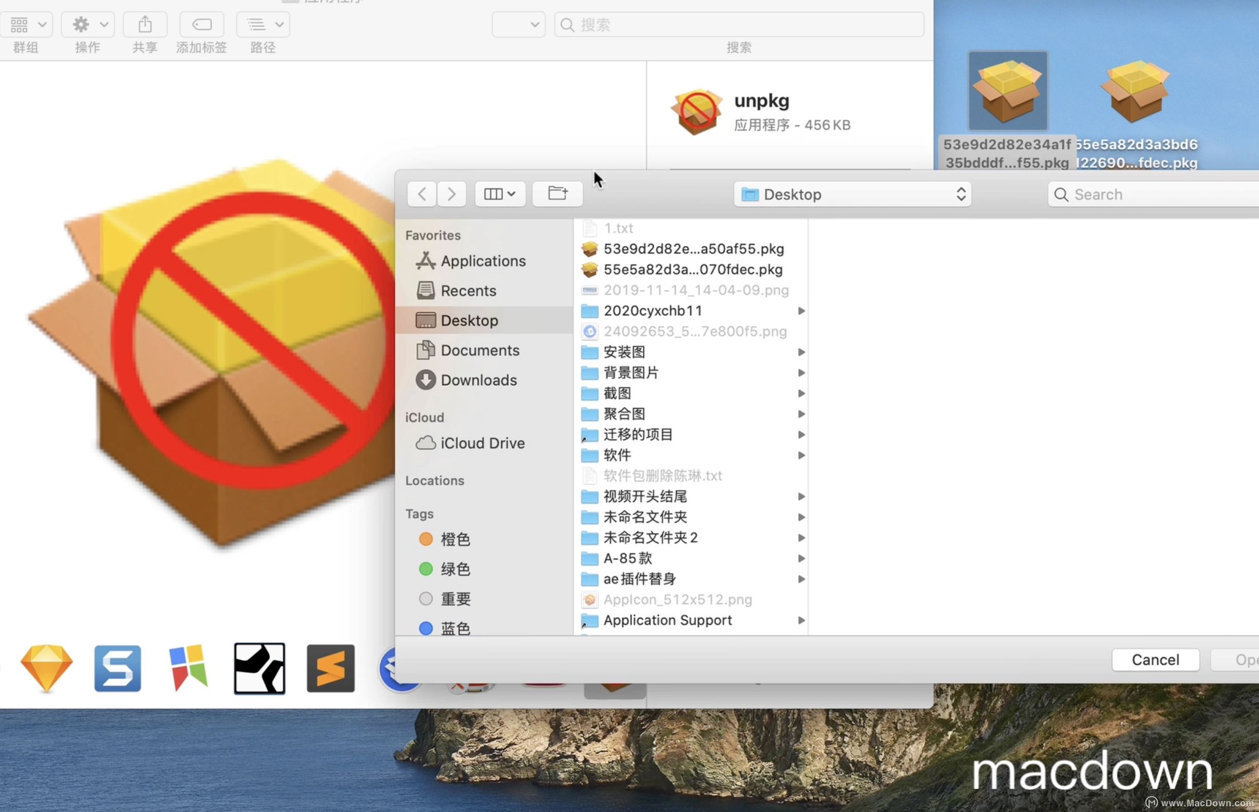Click new folder creation button

pyautogui.click(x=557, y=193)
